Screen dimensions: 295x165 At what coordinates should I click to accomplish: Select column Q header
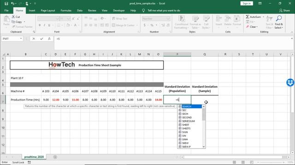(205, 54)
